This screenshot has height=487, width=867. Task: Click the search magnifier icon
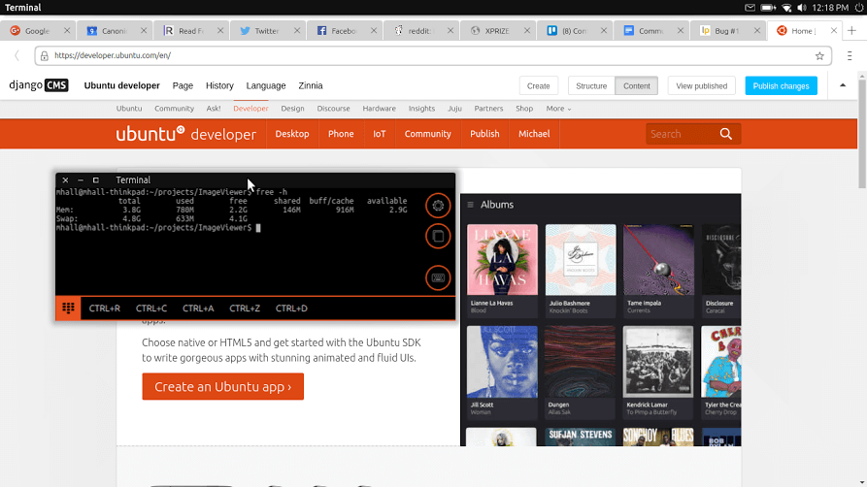tap(725, 134)
